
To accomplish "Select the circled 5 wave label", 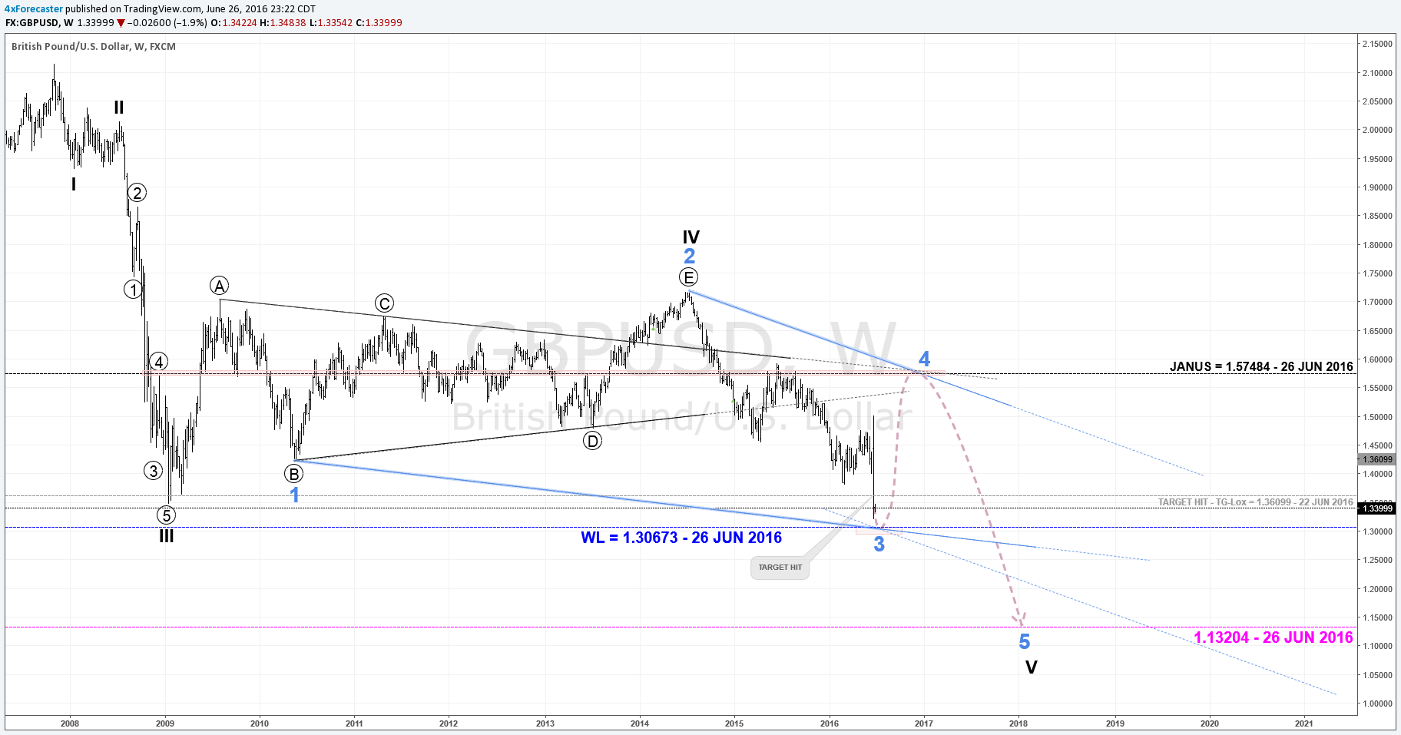I will click(x=167, y=515).
